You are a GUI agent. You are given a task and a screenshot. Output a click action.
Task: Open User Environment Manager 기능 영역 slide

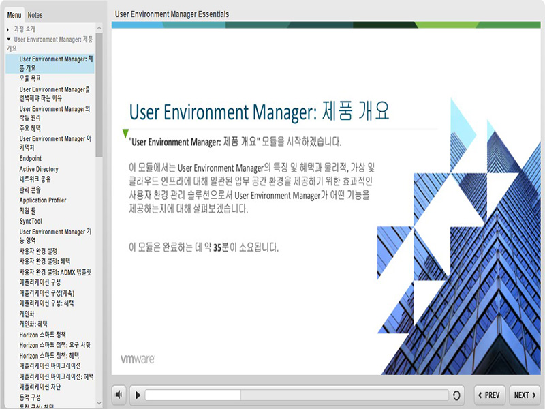(x=55, y=236)
